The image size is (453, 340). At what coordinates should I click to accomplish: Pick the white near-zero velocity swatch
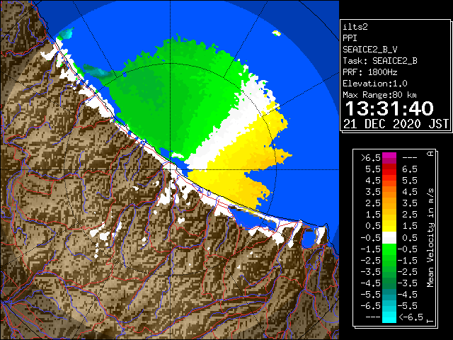click(x=389, y=238)
